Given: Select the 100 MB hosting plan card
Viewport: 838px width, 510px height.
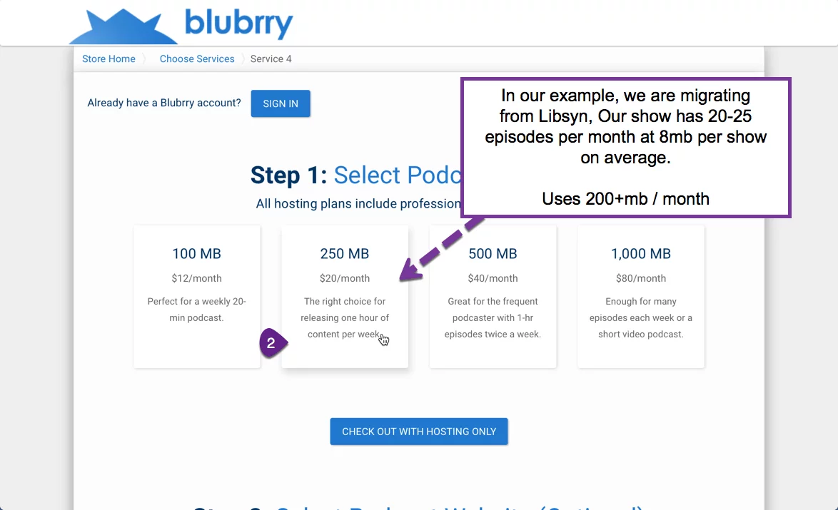Looking at the screenshot, I should [197, 297].
